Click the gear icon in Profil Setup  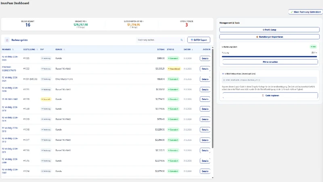click(x=264, y=30)
